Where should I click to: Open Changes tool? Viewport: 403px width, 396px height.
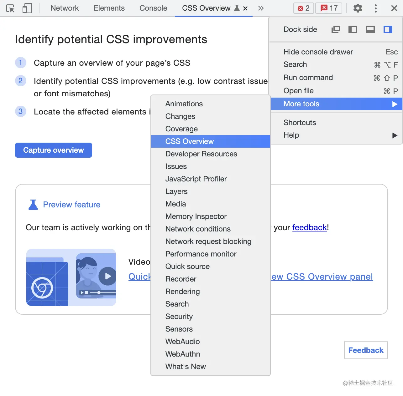click(210, 116)
